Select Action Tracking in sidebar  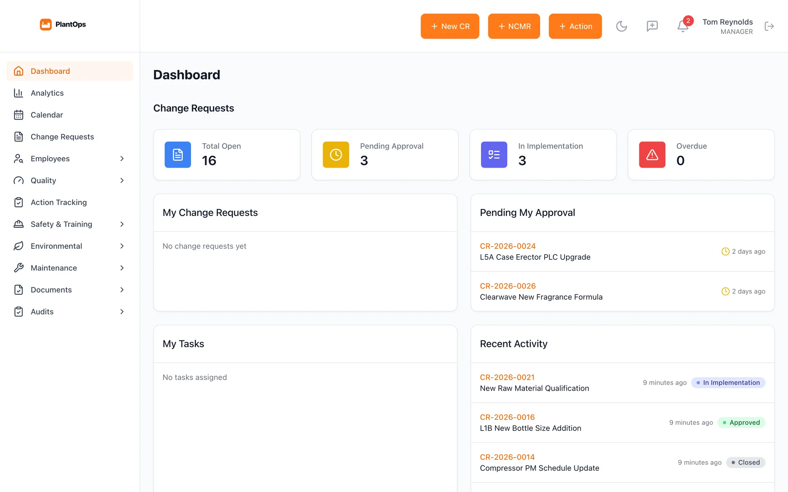coord(70,202)
